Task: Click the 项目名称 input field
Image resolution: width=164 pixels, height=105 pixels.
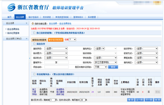Action: 56,67
